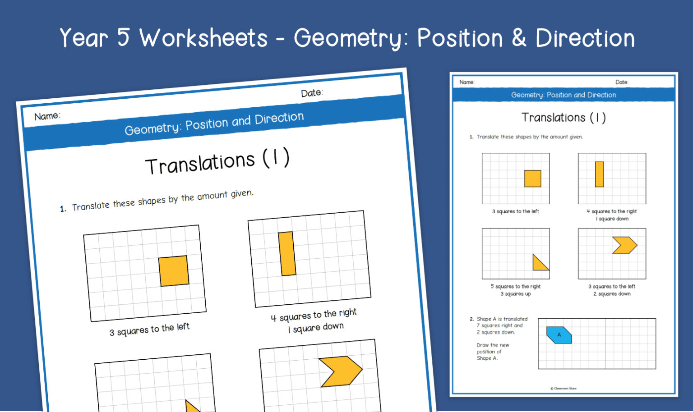Select blue Shape A on small worksheet
Viewport: 693px width, 412px height.
coord(559,335)
